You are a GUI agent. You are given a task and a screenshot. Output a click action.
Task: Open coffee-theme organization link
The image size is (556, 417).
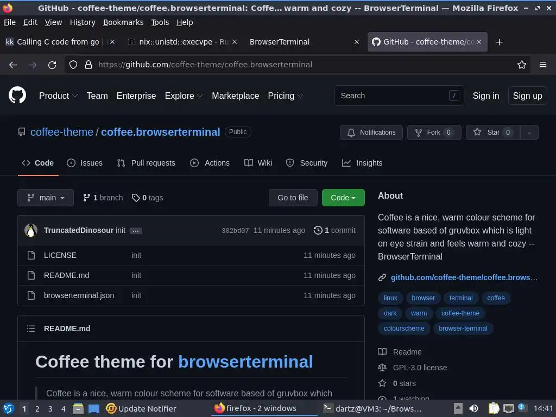click(x=62, y=132)
